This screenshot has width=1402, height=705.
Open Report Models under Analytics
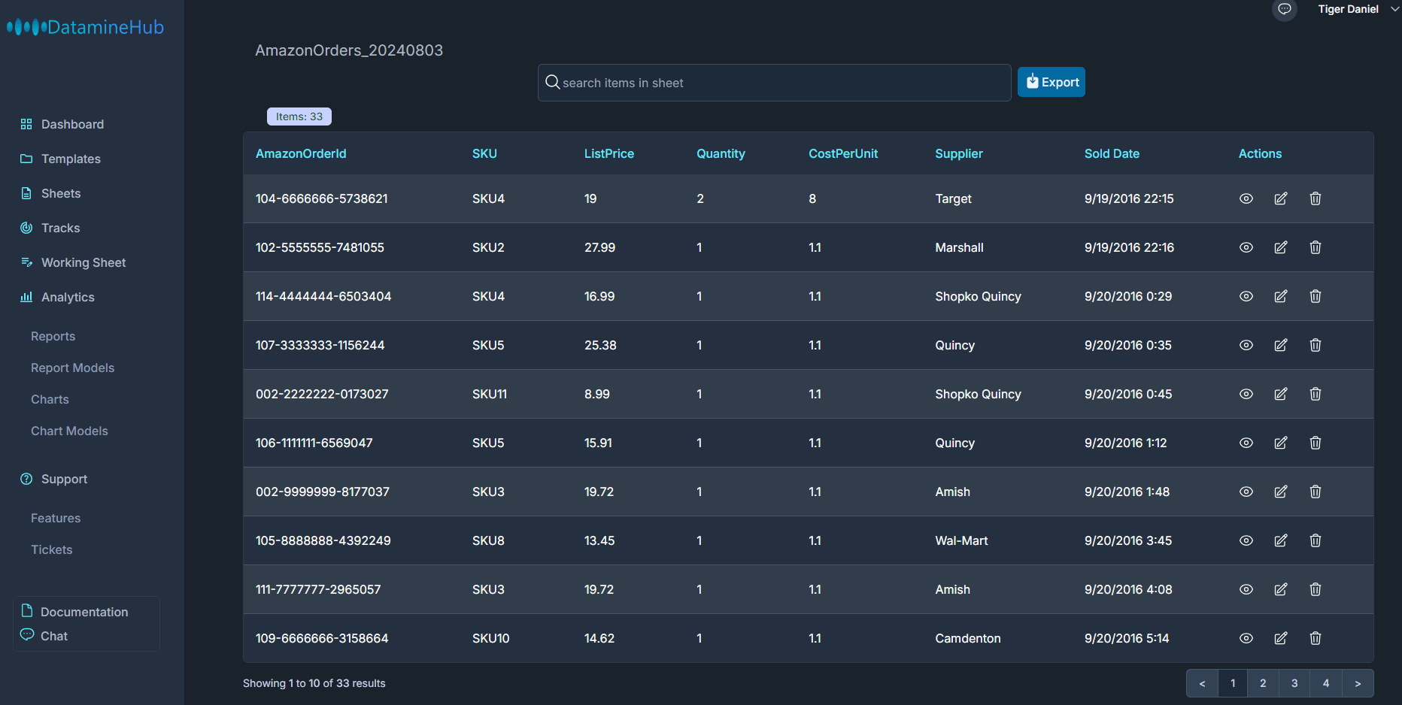click(72, 368)
